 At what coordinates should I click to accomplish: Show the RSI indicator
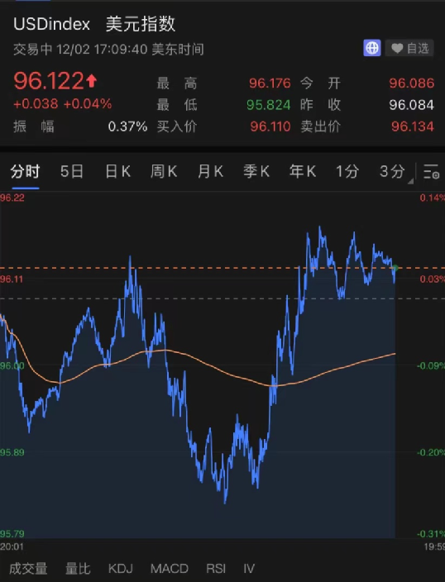point(216,568)
